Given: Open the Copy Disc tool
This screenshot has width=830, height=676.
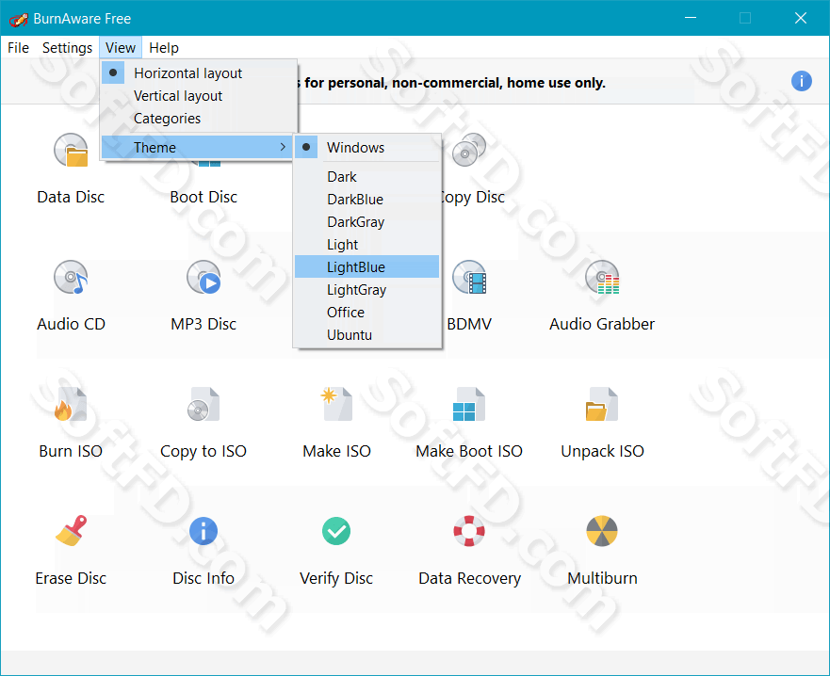Looking at the screenshot, I should coord(471,169).
